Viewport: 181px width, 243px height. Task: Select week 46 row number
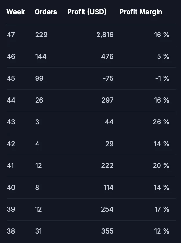click(11, 57)
